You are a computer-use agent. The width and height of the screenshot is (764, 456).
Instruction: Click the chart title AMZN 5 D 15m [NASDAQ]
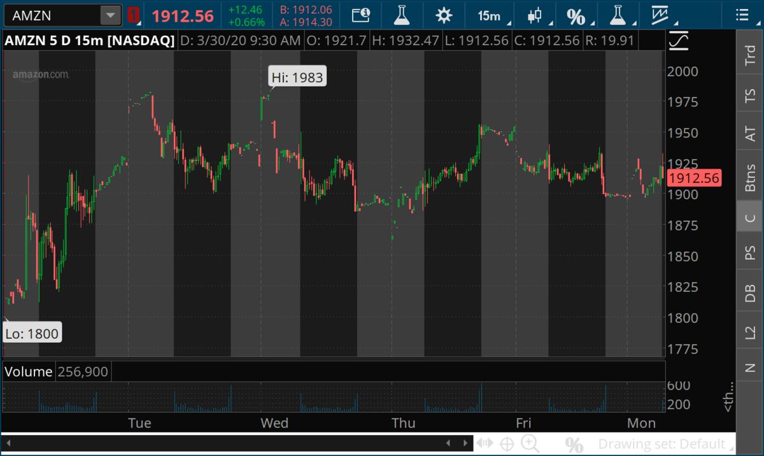click(90, 41)
